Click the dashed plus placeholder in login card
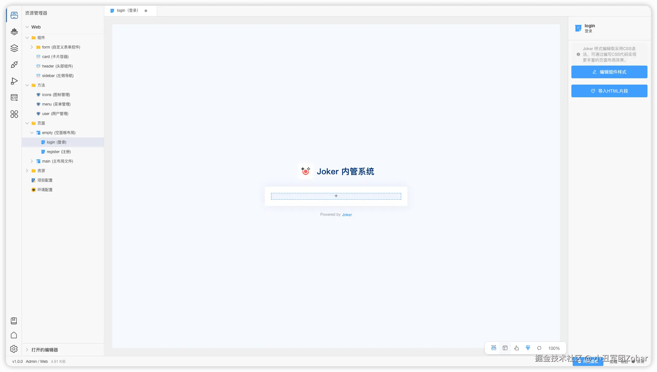 (x=336, y=196)
